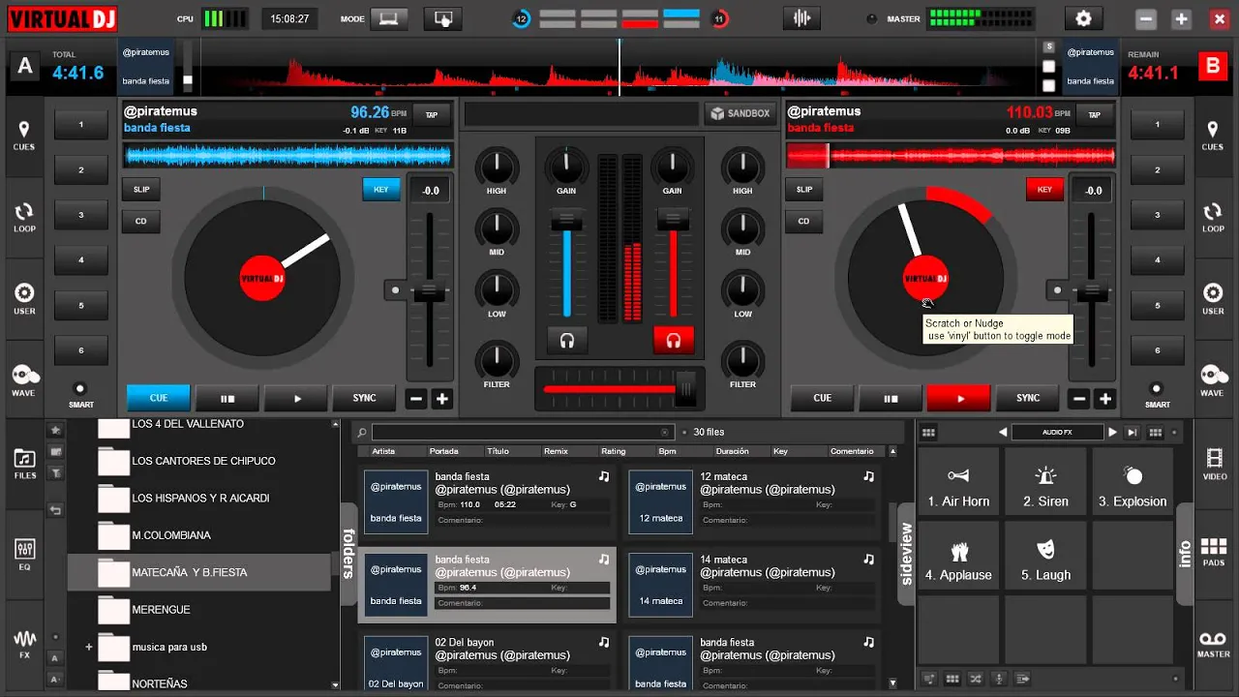The height and width of the screenshot is (697, 1239).
Task: Open the MASTER recording panel icon
Action: pyautogui.click(x=1214, y=645)
